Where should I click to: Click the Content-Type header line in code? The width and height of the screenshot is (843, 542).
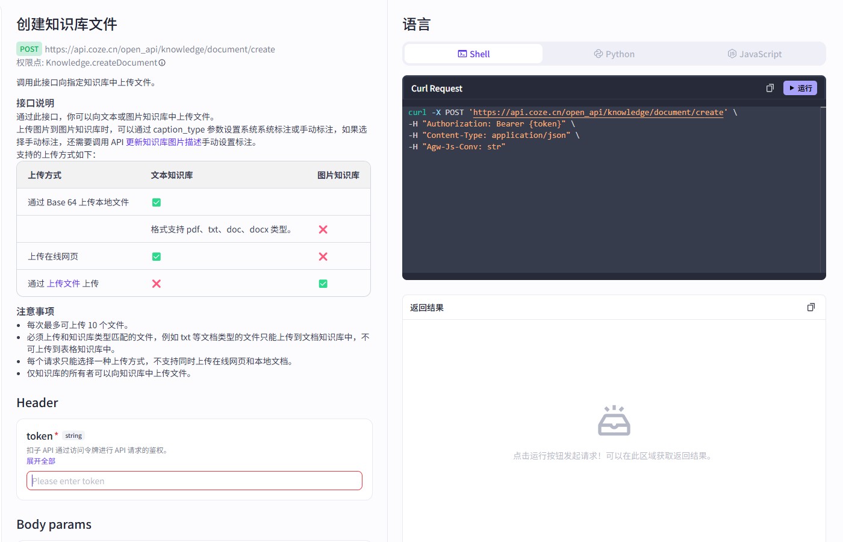point(494,135)
